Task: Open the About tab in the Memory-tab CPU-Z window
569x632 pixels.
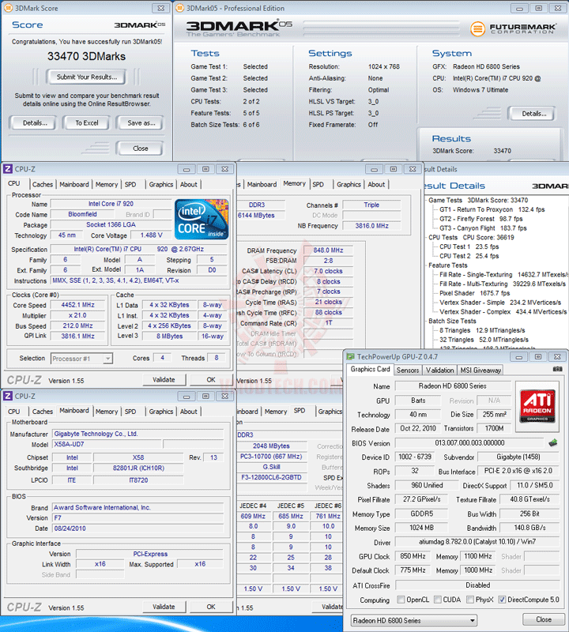Action: tap(376, 184)
